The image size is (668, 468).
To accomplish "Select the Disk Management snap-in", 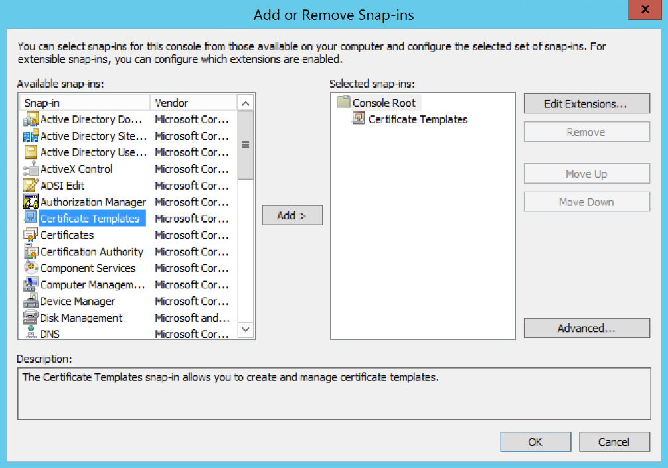I will pyautogui.click(x=76, y=318).
